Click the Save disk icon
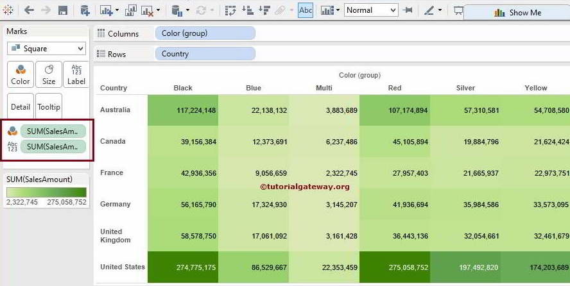 pyautogui.click(x=63, y=10)
